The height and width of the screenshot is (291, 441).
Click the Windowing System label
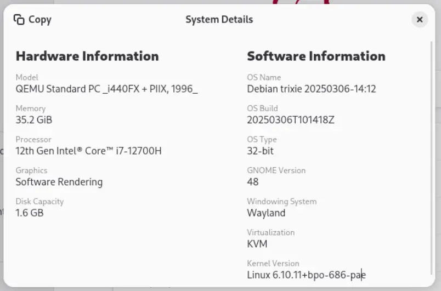pyautogui.click(x=282, y=201)
